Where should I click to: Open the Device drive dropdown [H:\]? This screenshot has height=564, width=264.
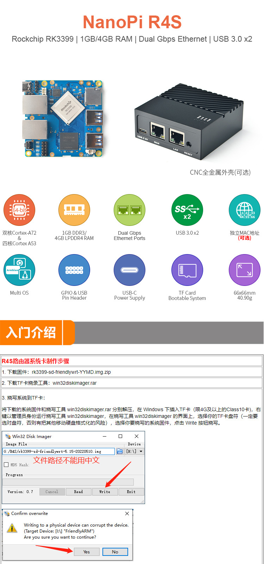(x=135, y=451)
